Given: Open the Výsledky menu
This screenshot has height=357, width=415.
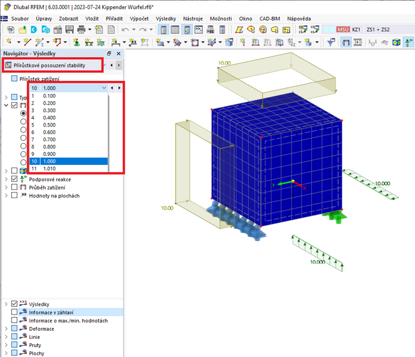Looking at the screenshot, I should [x=166, y=19].
